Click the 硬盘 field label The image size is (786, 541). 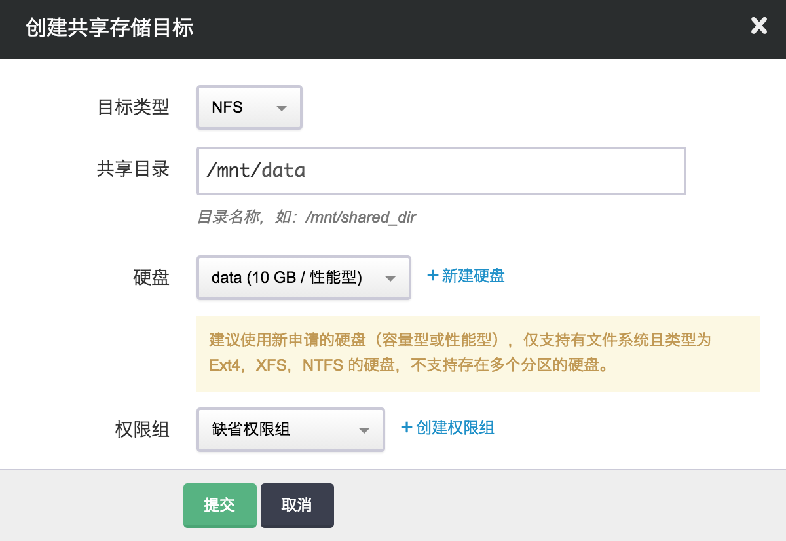tap(151, 277)
